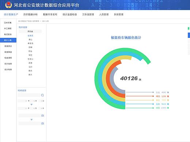This screenshot has width=190, height=142.
Task: Choose 秦皇岛 in the region list
Action: click(30, 43)
